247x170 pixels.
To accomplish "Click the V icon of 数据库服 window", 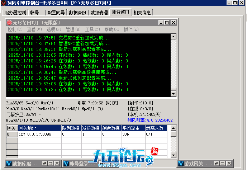I will (x=9, y=164).
